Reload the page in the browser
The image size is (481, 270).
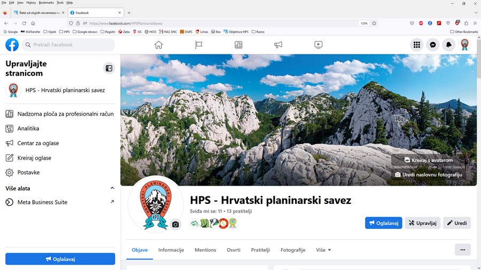click(x=24, y=23)
